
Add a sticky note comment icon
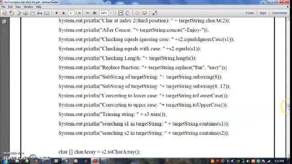[x=137, y=13]
